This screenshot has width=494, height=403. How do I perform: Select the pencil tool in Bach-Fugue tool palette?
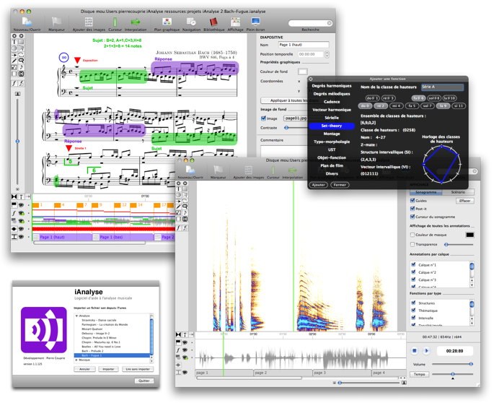pyautogui.click(x=14, y=61)
